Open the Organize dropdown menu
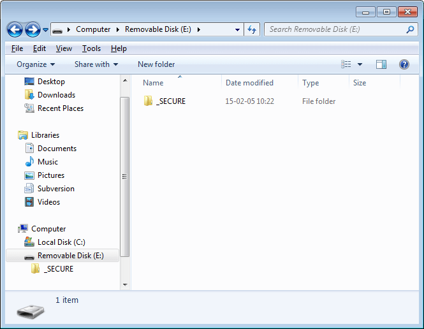 36,64
